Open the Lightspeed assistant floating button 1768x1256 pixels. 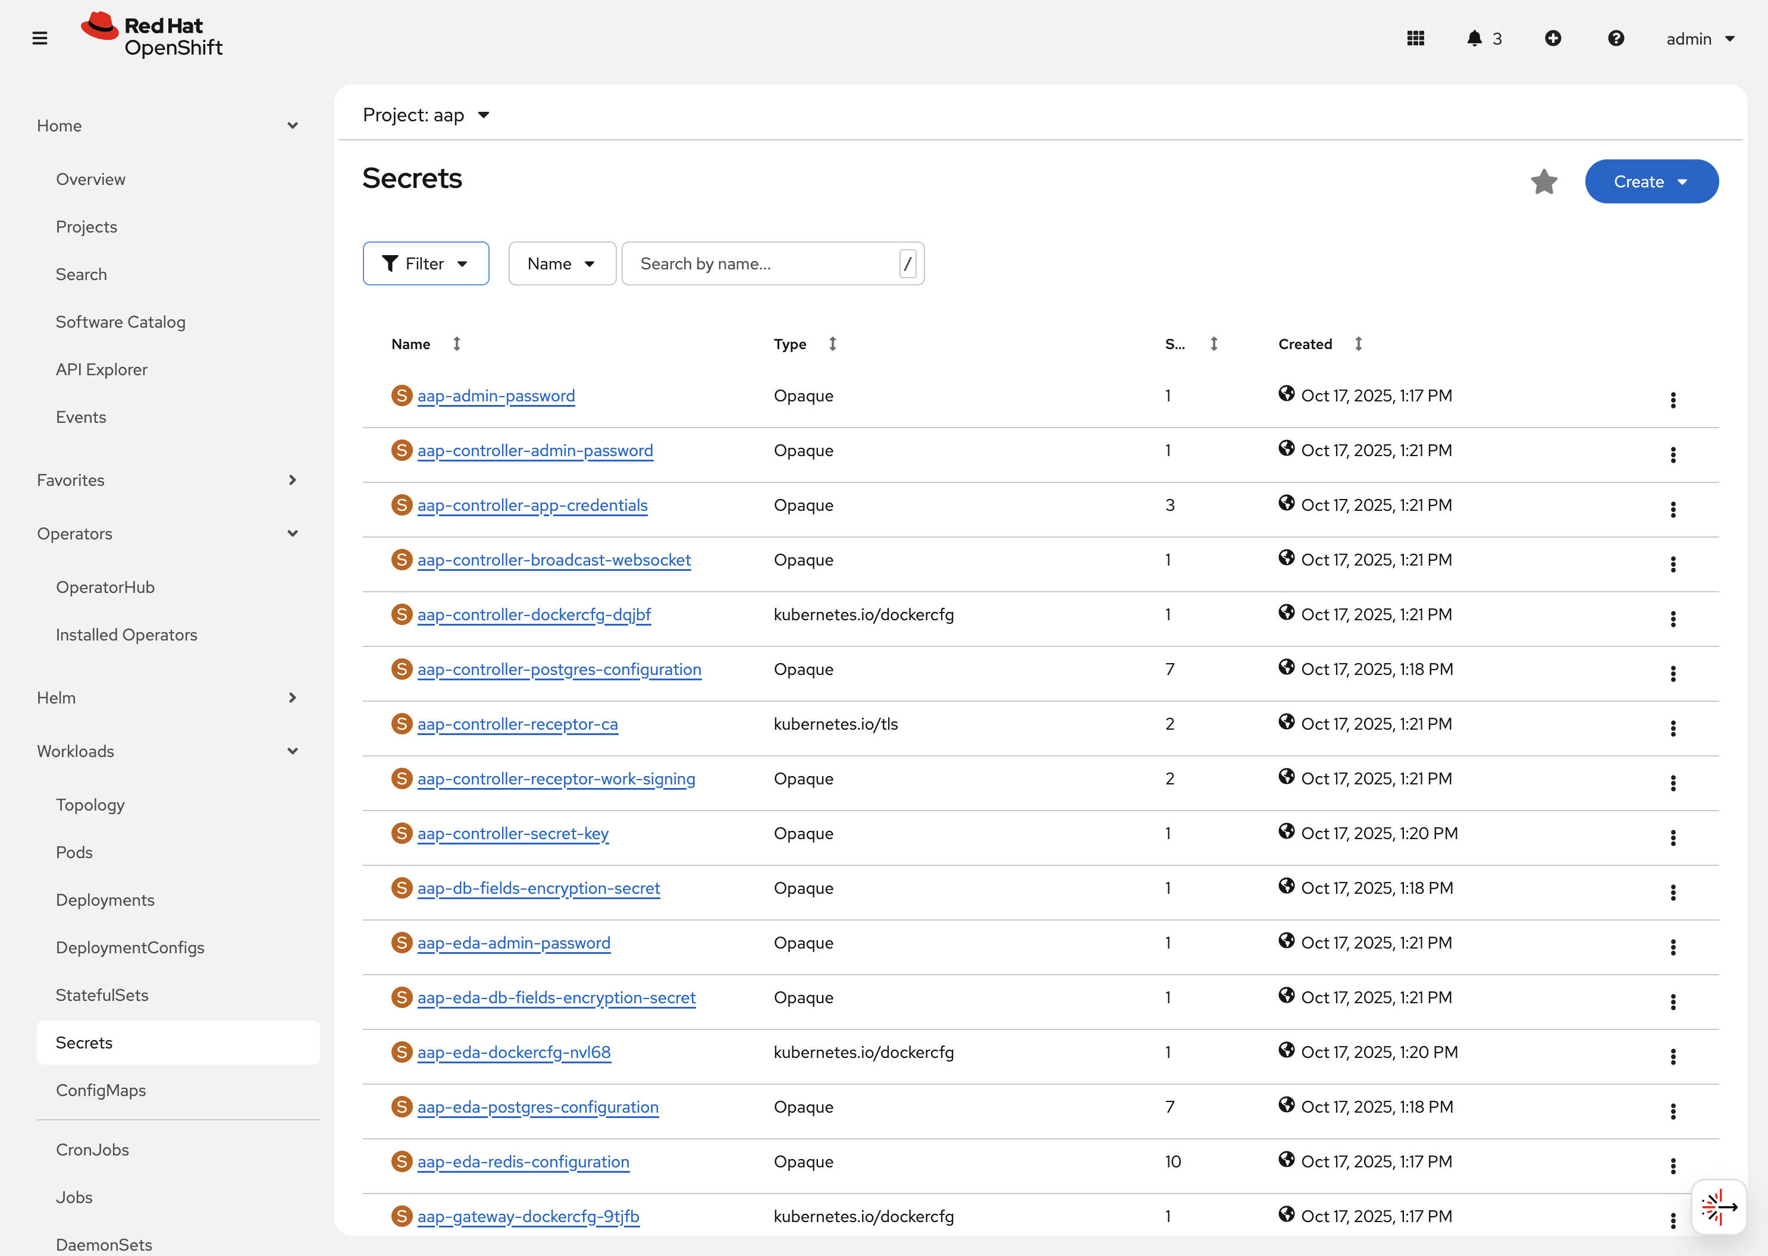pyautogui.click(x=1717, y=1207)
